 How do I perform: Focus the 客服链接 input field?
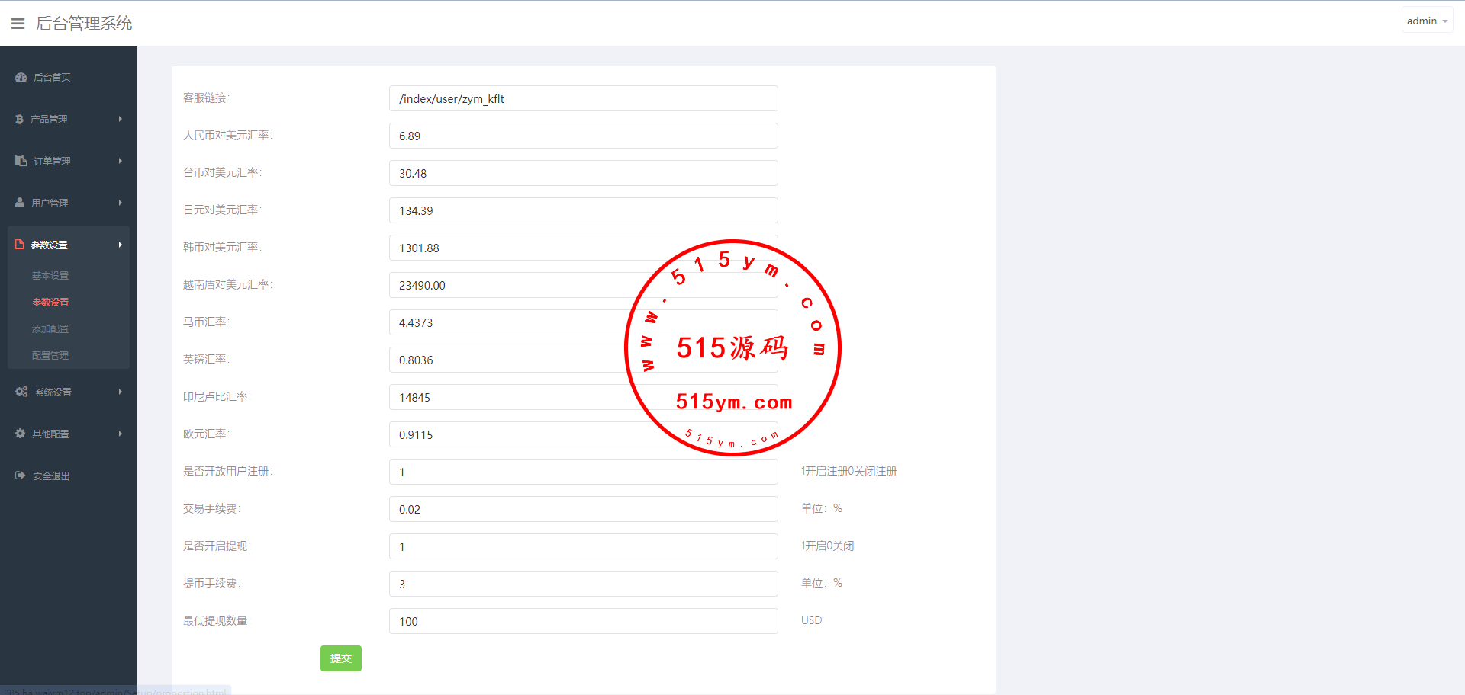(x=583, y=99)
